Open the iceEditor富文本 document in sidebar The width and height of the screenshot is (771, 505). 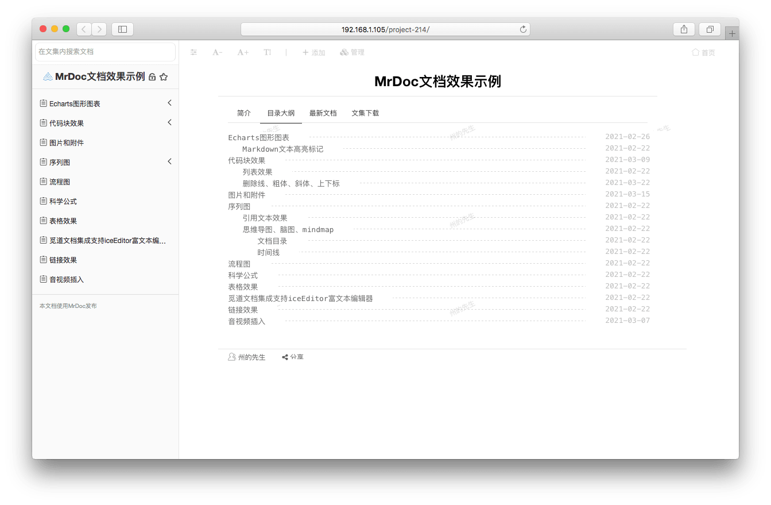tap(108, 241)
